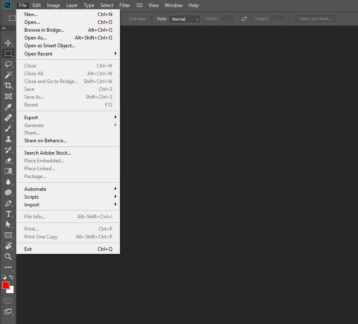This screenshot has width=358, height=324.
Task: Change screen mode icon
Action: (8, 312)
